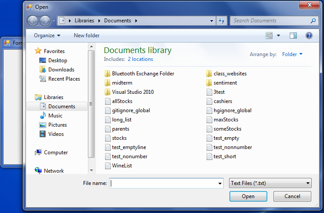The image size is (324, 213).
Task: Open the Text Files (*.txt) filter dropdown
Action: click(270, 183)
